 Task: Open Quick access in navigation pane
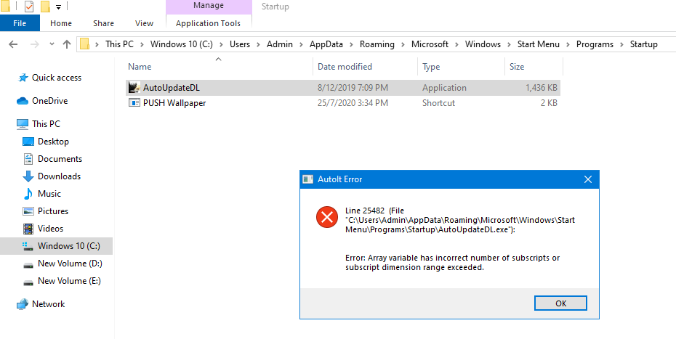tap(57, 78)
